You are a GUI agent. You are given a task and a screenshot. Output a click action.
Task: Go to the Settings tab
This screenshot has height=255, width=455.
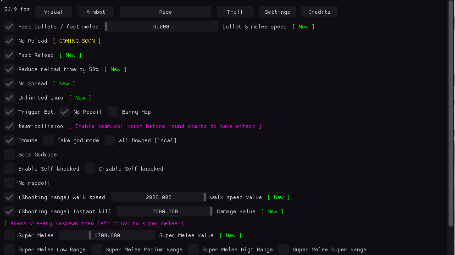point(277,12)
